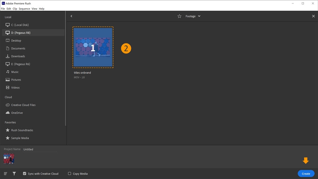
Task: Open the File menu
Action: [3, 9]
